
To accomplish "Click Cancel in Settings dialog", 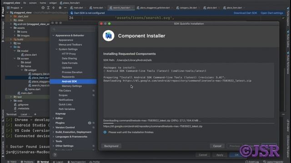I will [203, 155].
